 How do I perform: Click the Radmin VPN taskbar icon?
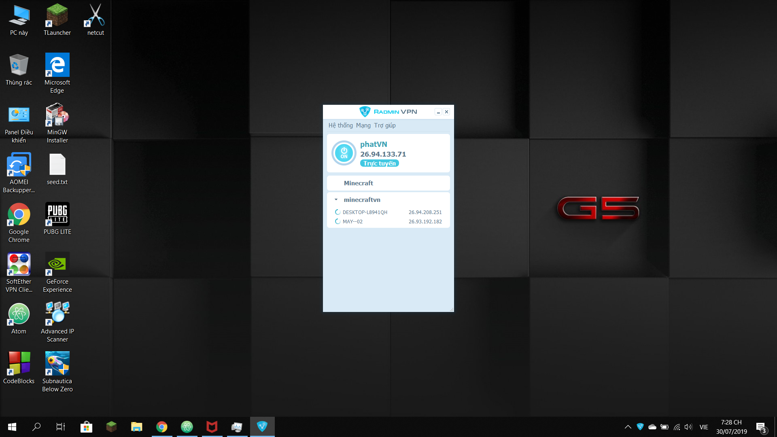click(x=262, y=426)
